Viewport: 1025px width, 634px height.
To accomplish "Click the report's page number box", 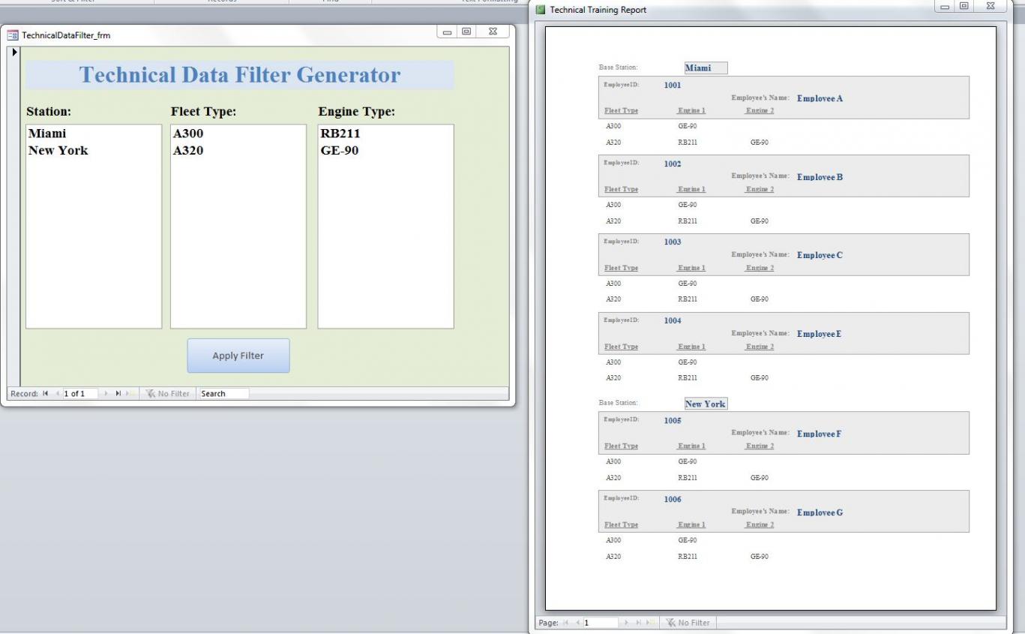I will point(600,623).
